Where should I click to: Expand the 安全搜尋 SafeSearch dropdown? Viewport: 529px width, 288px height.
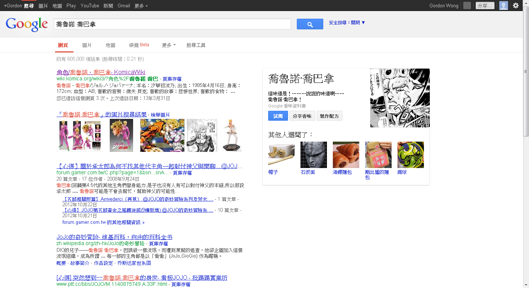tap(347, 23)
